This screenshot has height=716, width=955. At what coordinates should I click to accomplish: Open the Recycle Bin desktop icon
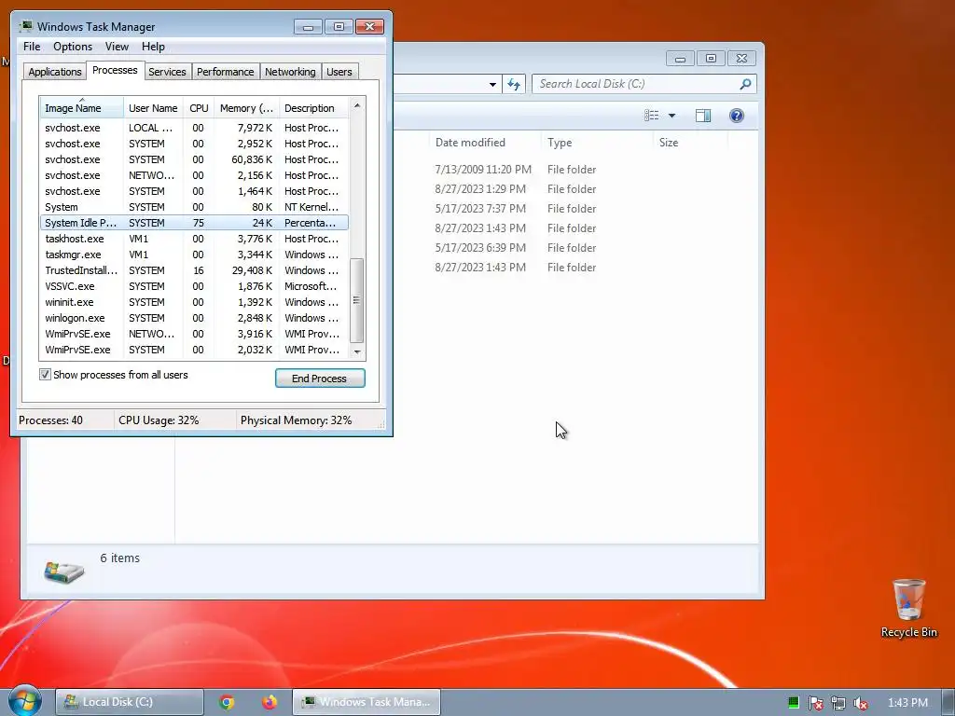click(908, 608)
